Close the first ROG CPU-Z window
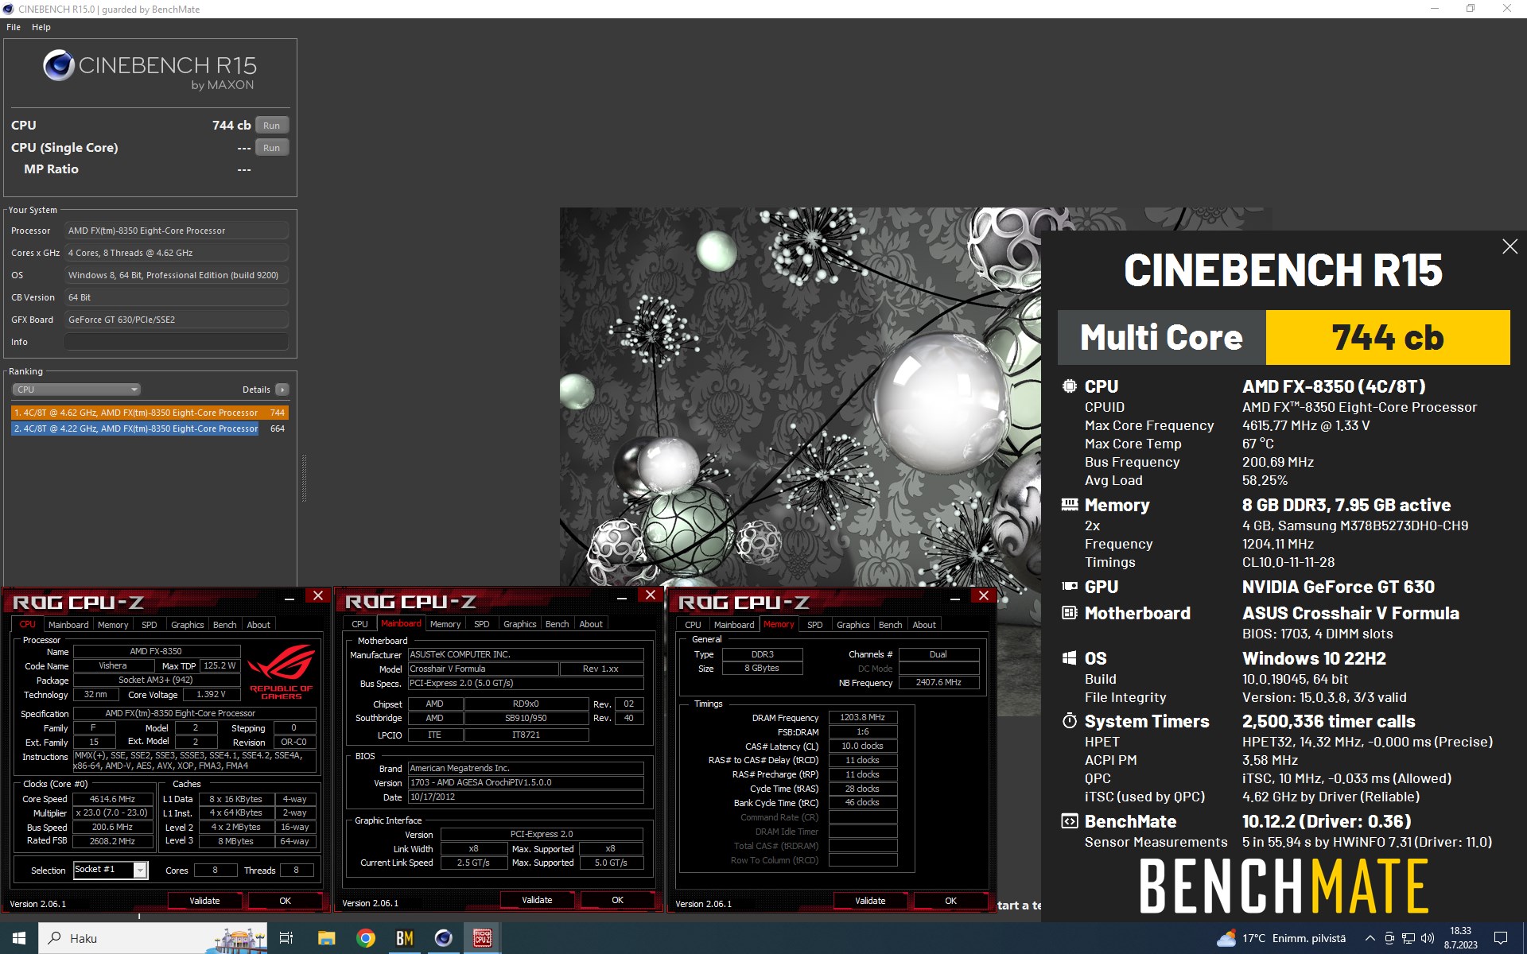The image size is (1527, 954). coord(318,595)
